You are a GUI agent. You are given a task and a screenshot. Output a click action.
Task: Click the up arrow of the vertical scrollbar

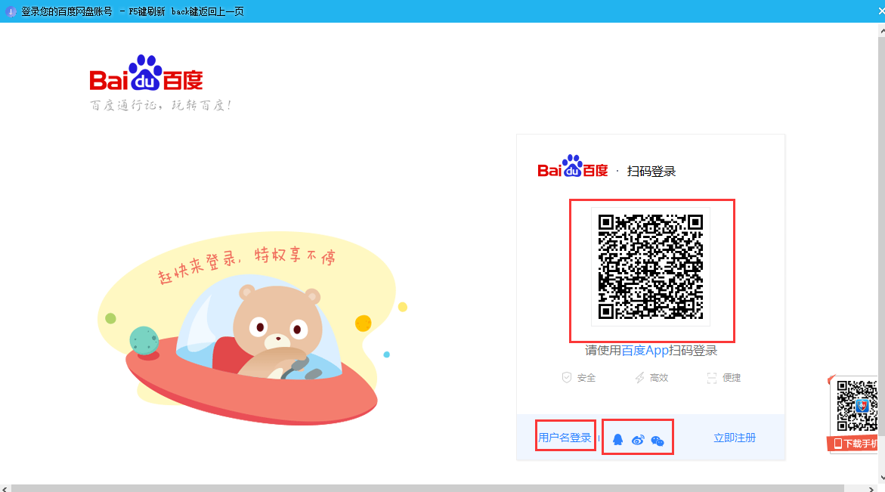click(x=882, y=31)
